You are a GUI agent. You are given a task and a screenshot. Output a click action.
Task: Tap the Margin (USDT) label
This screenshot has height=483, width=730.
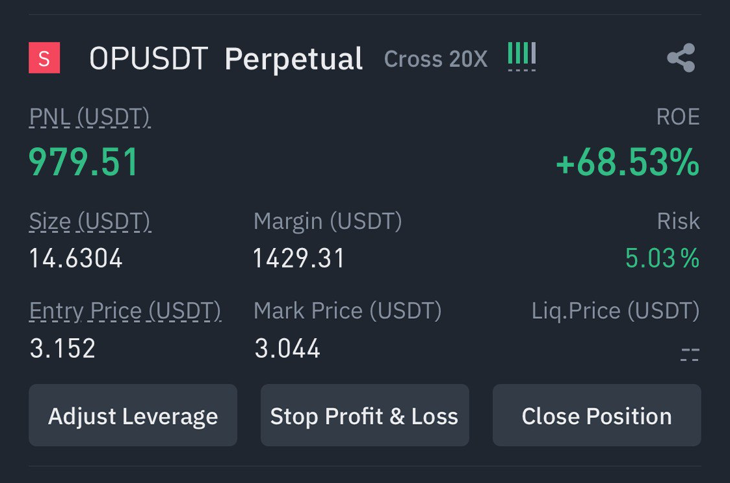click(328, 221)
